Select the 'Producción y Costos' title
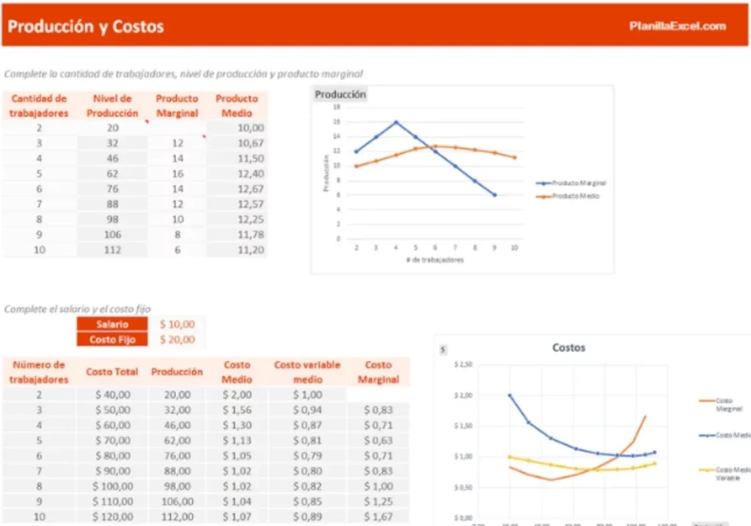The image size is (751, 526). pos(86,27)
